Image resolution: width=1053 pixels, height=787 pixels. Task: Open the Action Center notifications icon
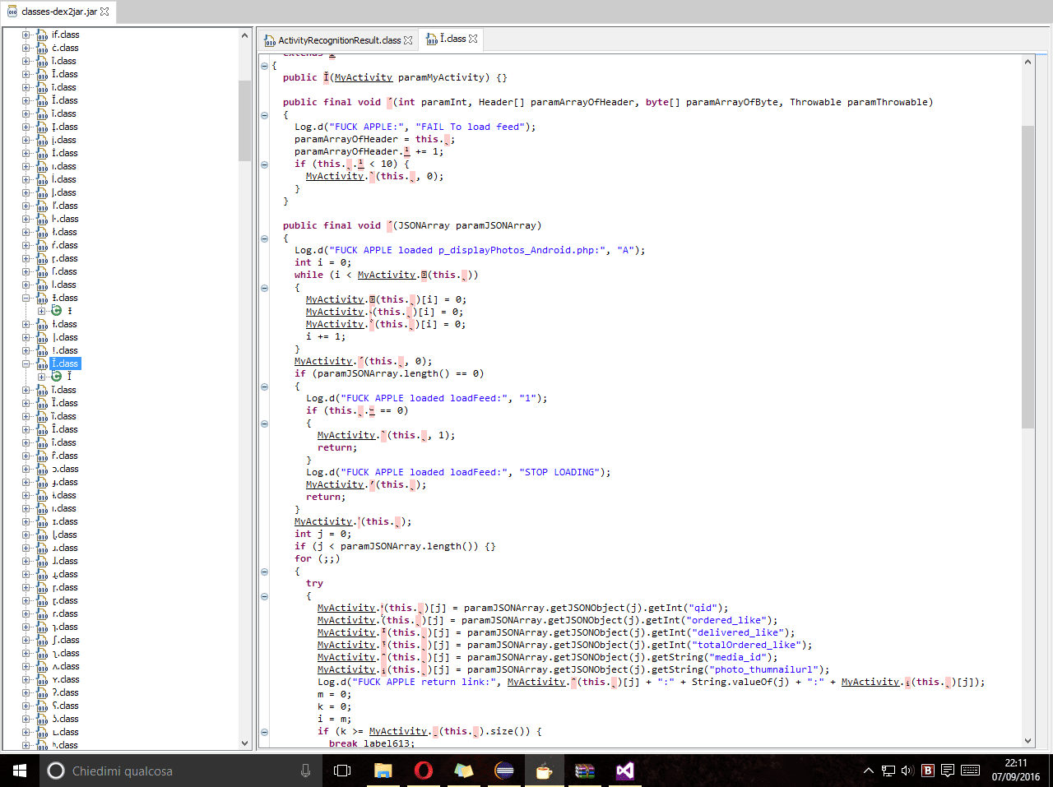948,771
